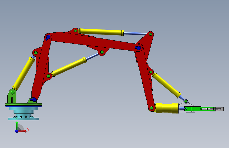Image resolution: width=229 pixels, height=148 pixels.
Task: Select the yellow cylinder attached to the green bracket
Action: 24,73
